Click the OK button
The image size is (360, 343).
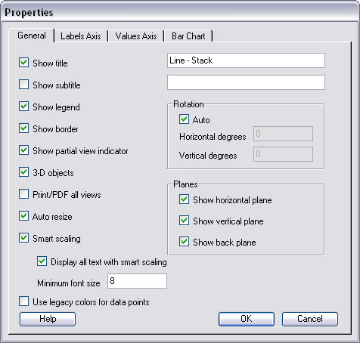(247, 319)
